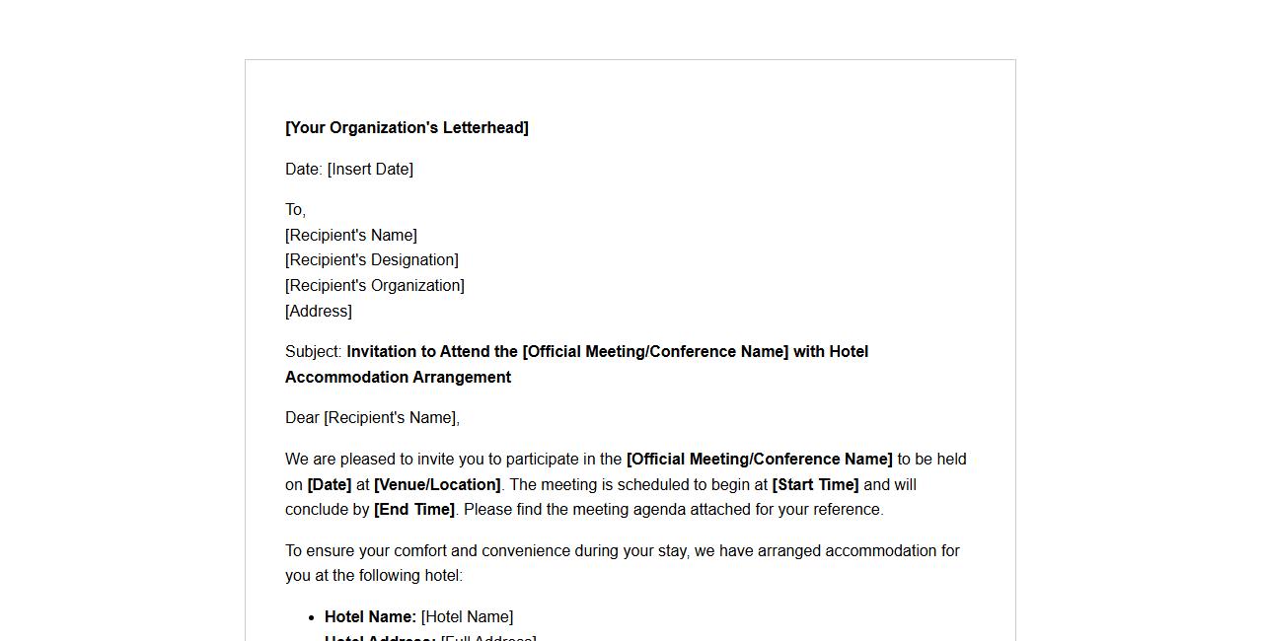Click the Recipient's Designation placeholder
The image size is (1261, 641).
click(372, 260)
